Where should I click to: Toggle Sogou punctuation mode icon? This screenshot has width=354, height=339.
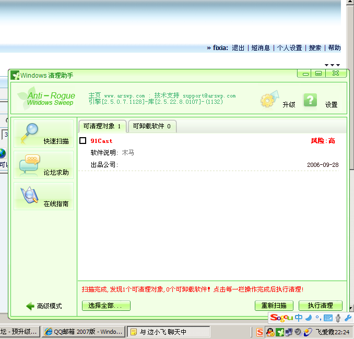pyautogui.click(x=318, y=318)
